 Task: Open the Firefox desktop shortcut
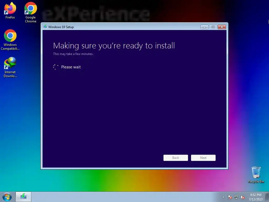10,11
